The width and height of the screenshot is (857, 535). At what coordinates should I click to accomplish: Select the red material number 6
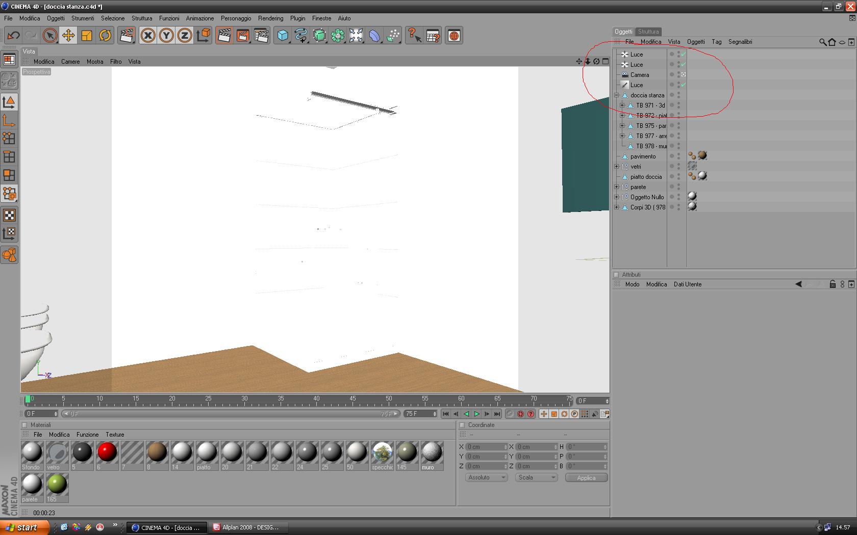coord(107,456)
